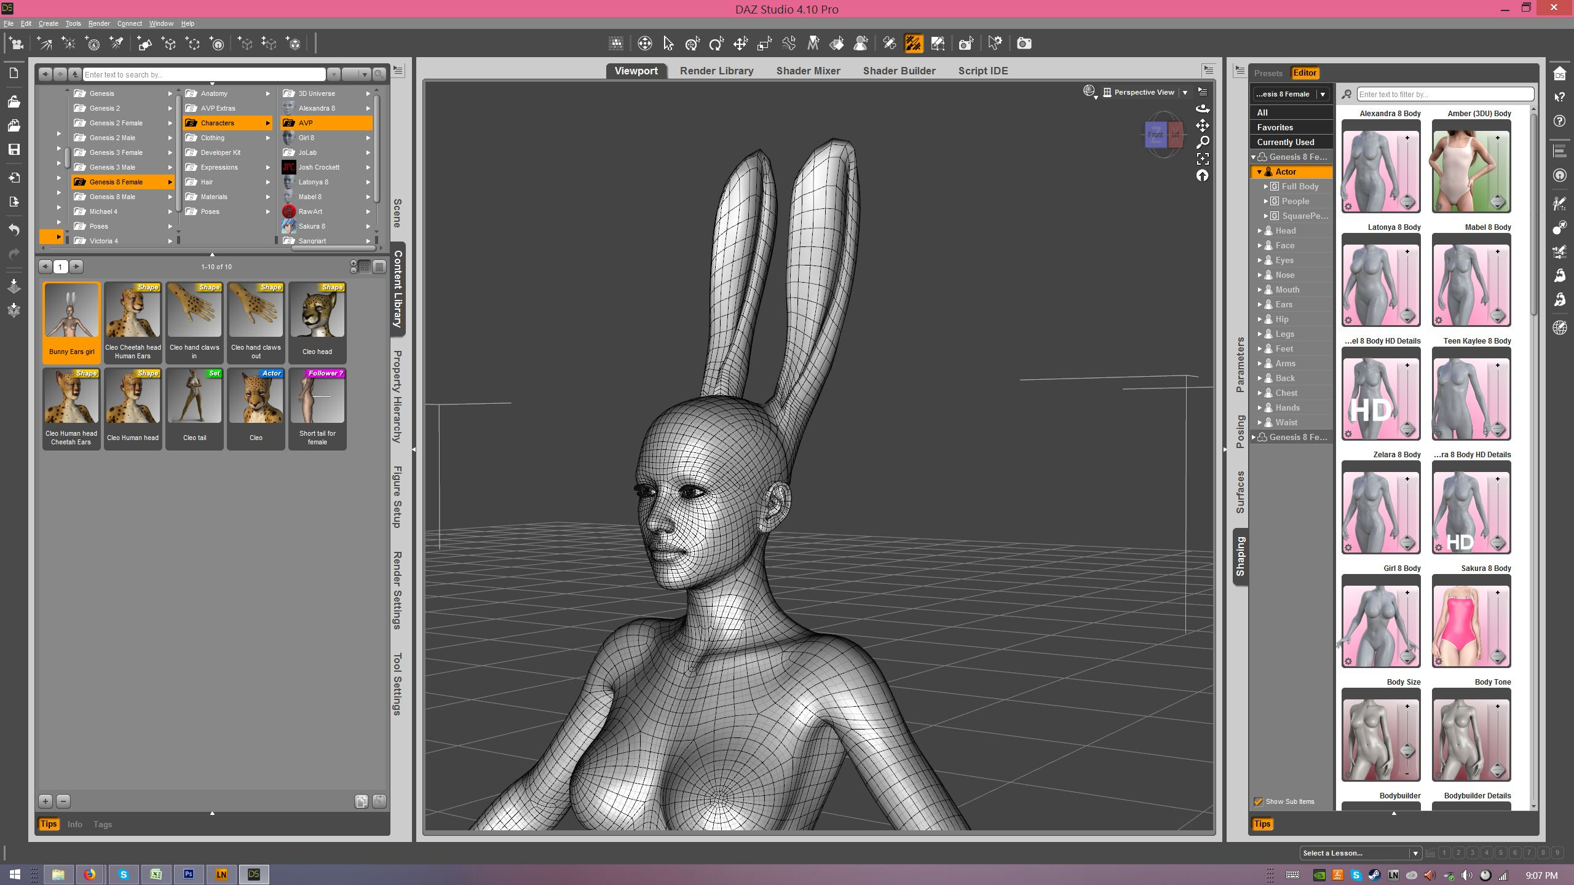Open Select a Lesson dropdown
The image size is (1574, 885).
point(1415,853)
